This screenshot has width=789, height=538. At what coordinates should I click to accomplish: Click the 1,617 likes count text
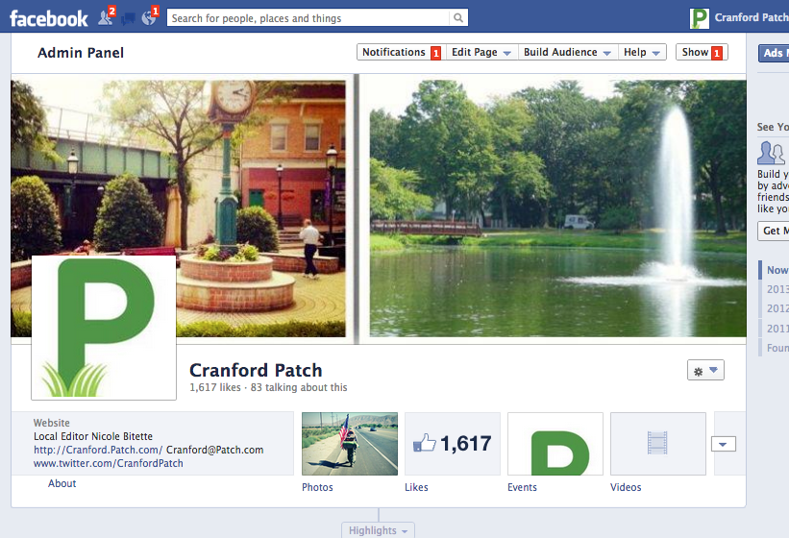[x=215, y=387]
